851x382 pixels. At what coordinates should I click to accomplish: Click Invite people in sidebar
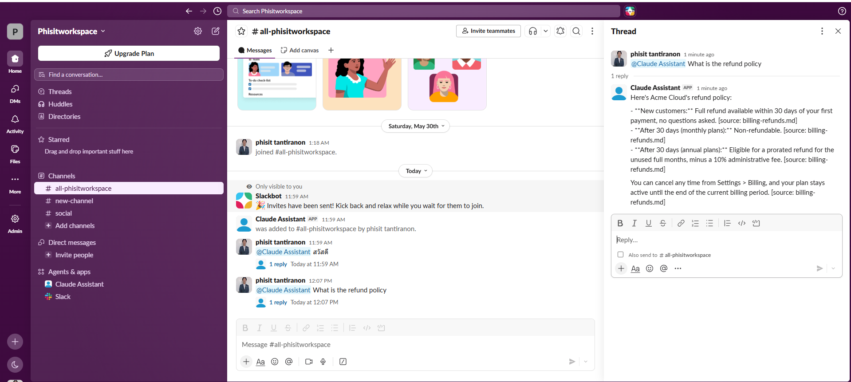[x=129, y=255]
